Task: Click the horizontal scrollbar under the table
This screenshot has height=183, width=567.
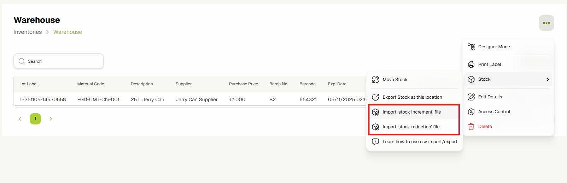Action: click(x=191, y=105)
